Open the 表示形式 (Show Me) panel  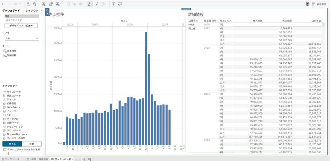pyautogui.click(x=319, y=4)
